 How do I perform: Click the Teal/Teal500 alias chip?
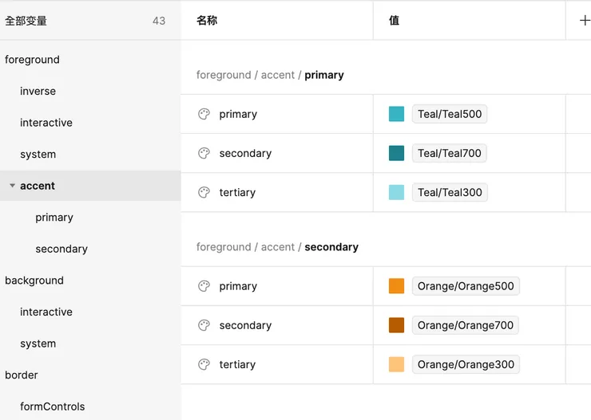click(450, 114)
